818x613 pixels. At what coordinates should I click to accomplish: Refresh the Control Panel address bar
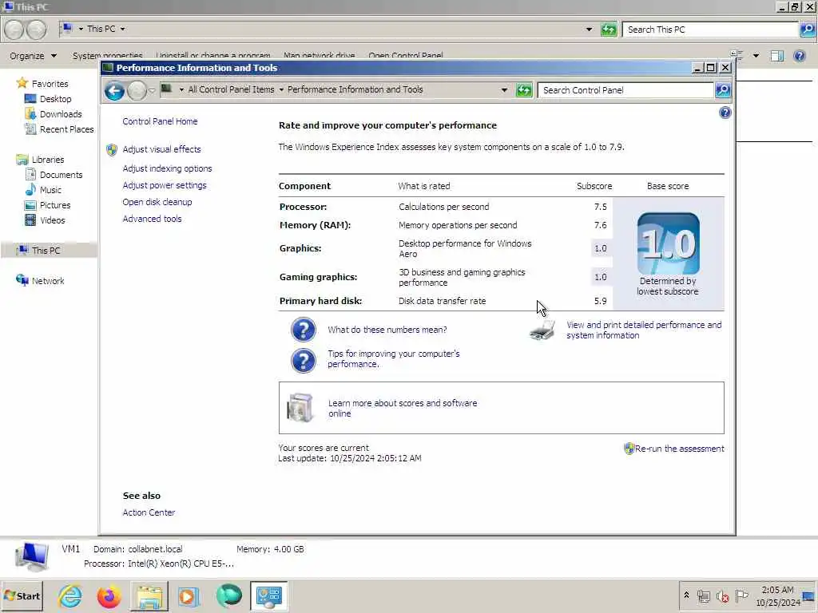coord(524,90)
